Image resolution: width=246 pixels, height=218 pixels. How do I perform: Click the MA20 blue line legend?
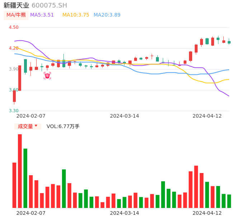pyautogui.click(x=107, y=15)
